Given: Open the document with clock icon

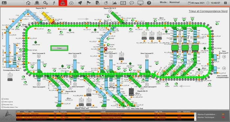Looking at the screenshot, I should pyautogui.click(x=97, y=3).
